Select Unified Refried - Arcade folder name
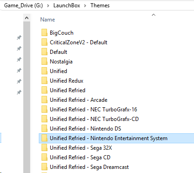Image resolution: width=194 pixels, height=173 pixels. point(79,100)
